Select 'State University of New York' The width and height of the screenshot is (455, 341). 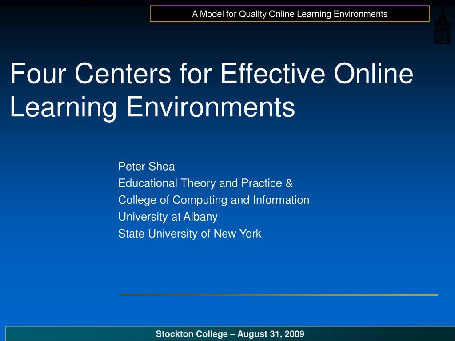(x=190, y=234)
